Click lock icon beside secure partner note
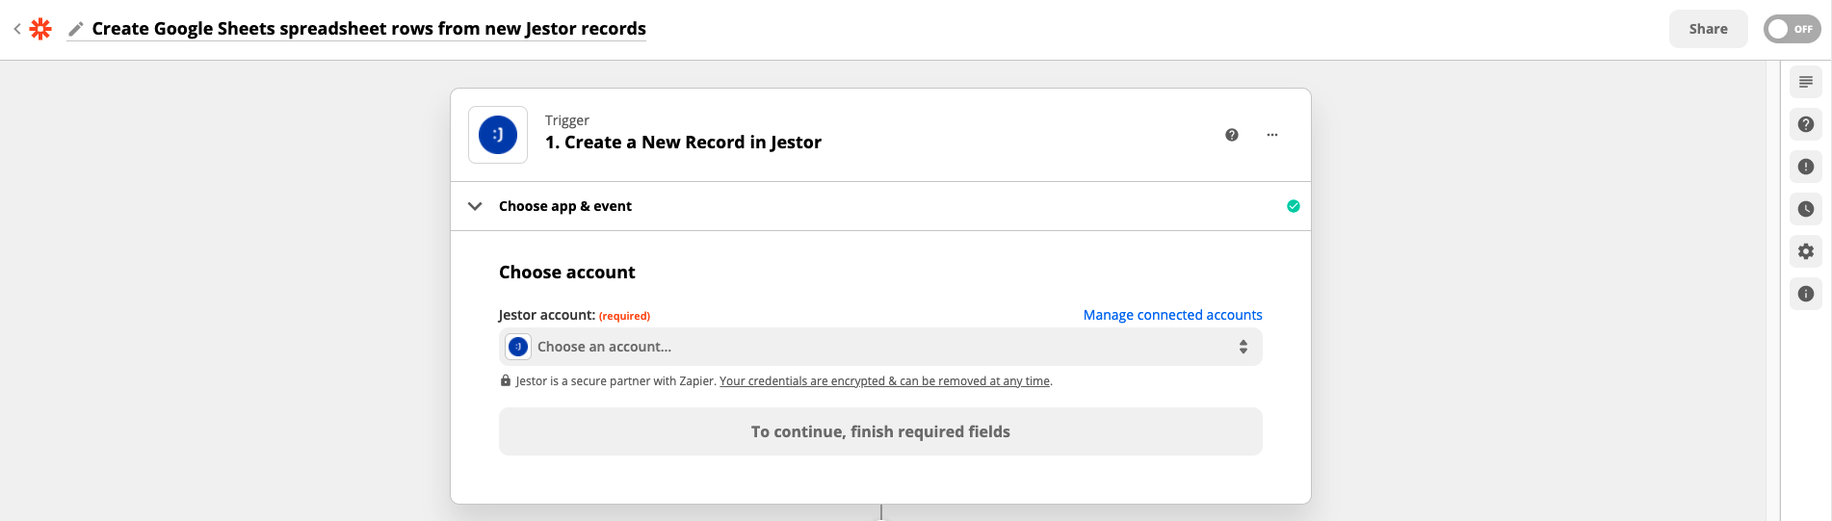Viewport: 1832px width, 521px height. [506, 380]
